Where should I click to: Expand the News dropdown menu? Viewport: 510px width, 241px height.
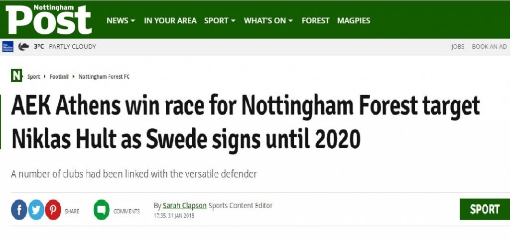point(121,20)
